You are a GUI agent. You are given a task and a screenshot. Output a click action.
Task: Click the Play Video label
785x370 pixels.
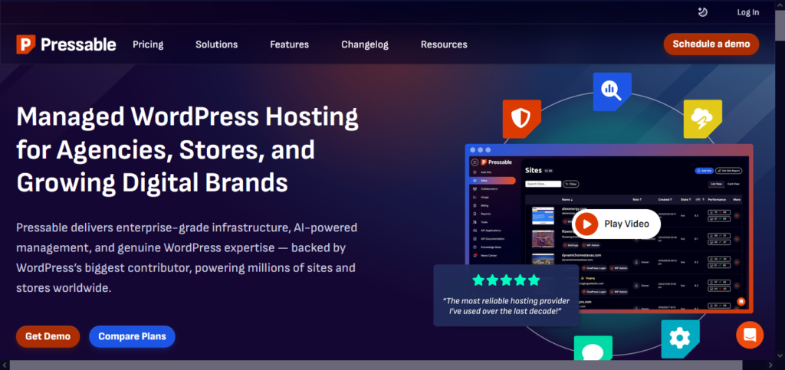click(627, 224)
